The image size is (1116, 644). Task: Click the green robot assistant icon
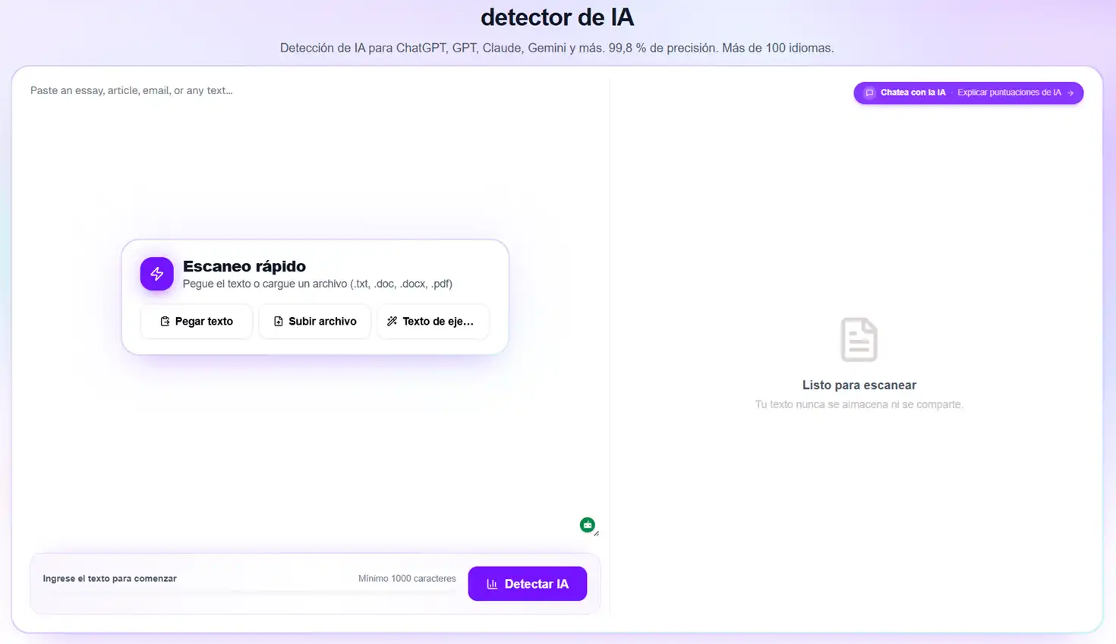pos(587,524)
